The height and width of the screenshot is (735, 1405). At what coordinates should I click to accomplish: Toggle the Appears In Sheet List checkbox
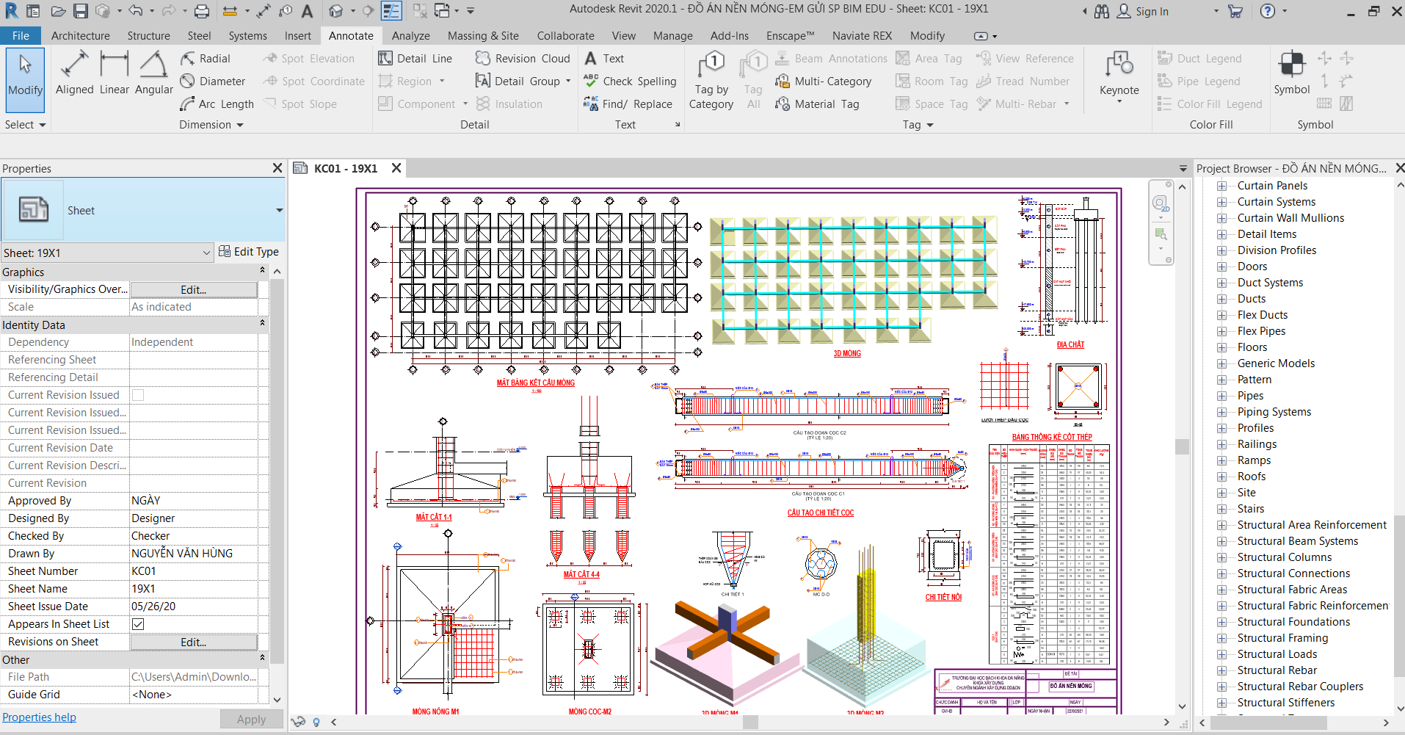pyautogui.click(x=137, y=623)
